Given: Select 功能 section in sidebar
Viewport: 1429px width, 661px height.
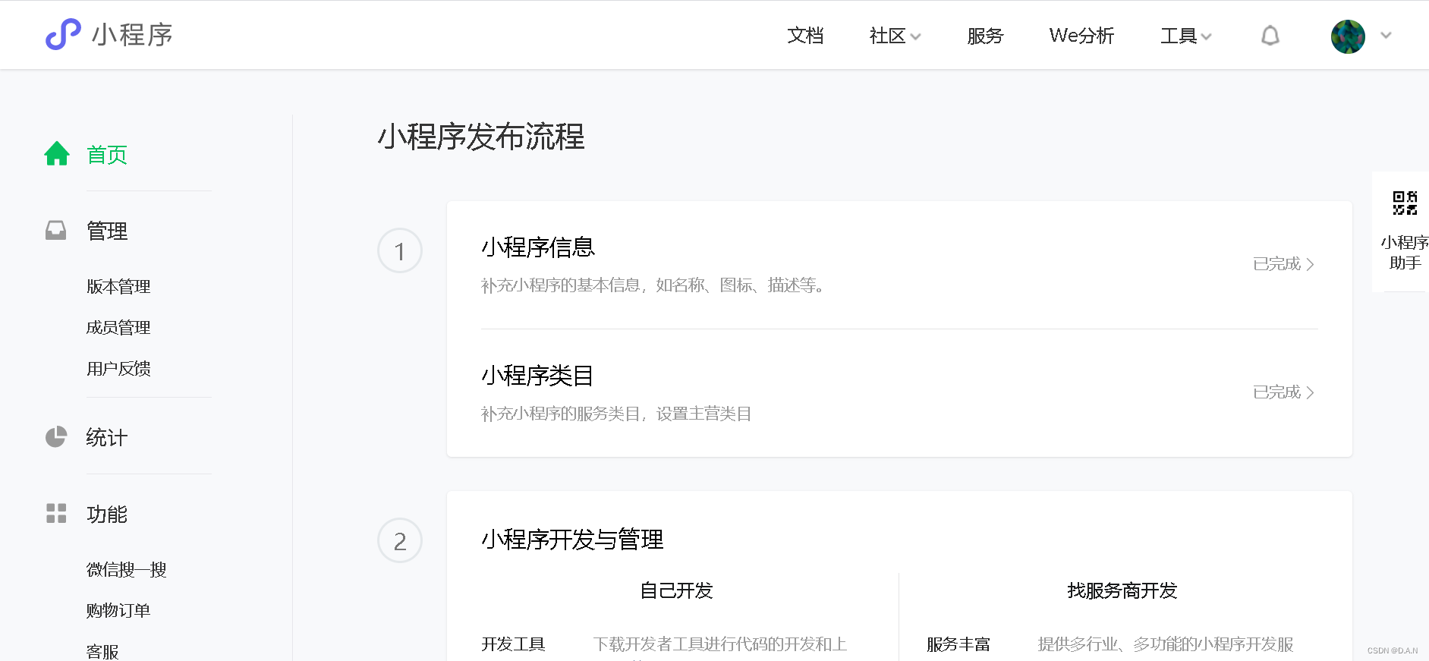Looking at the screenshot, I should pyautogui.click(x=107, y=515).
